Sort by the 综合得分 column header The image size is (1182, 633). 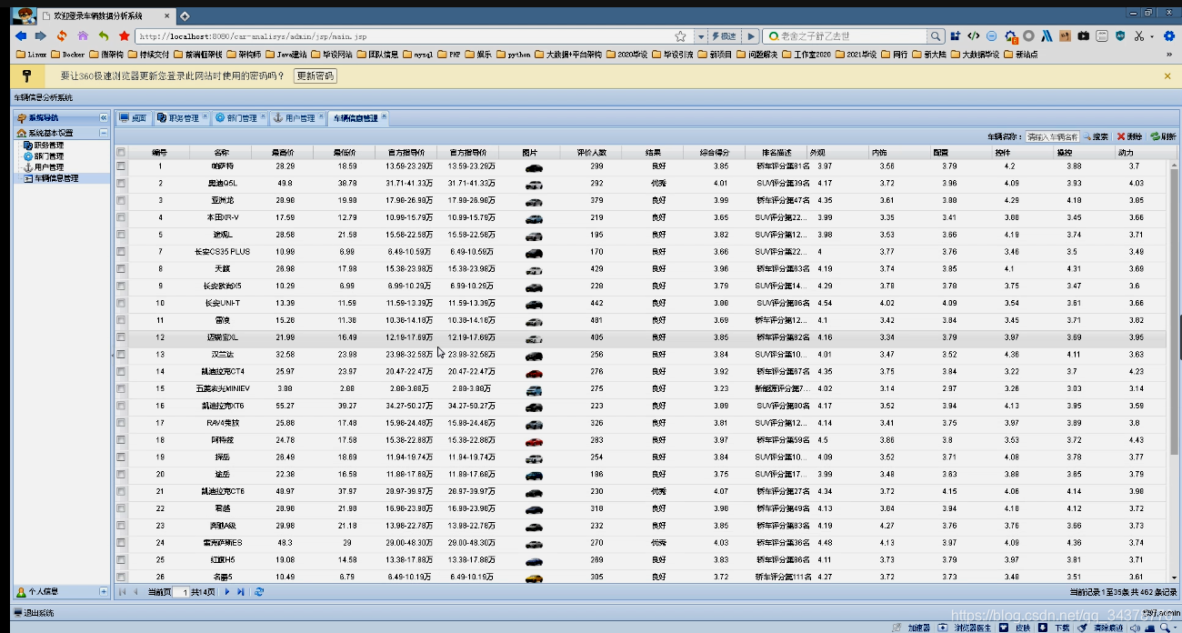pos(716,152)
